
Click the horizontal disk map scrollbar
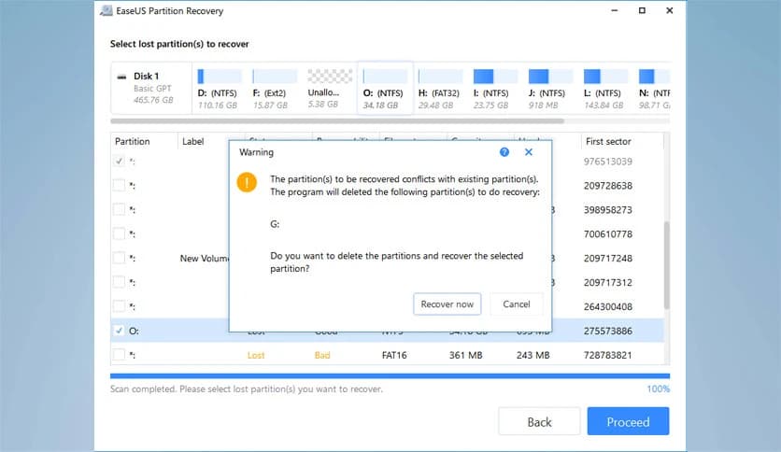(337, 121)
